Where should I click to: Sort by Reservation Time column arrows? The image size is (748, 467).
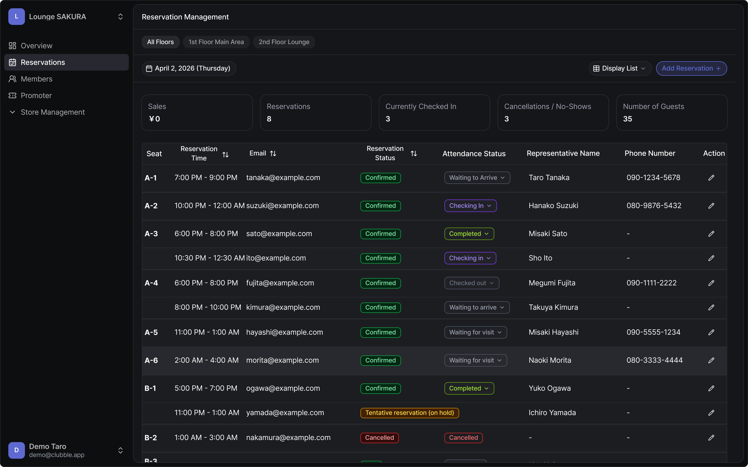pos(225,154)
